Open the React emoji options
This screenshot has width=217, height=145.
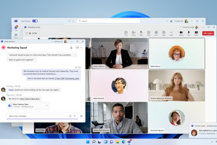(149, 33)
